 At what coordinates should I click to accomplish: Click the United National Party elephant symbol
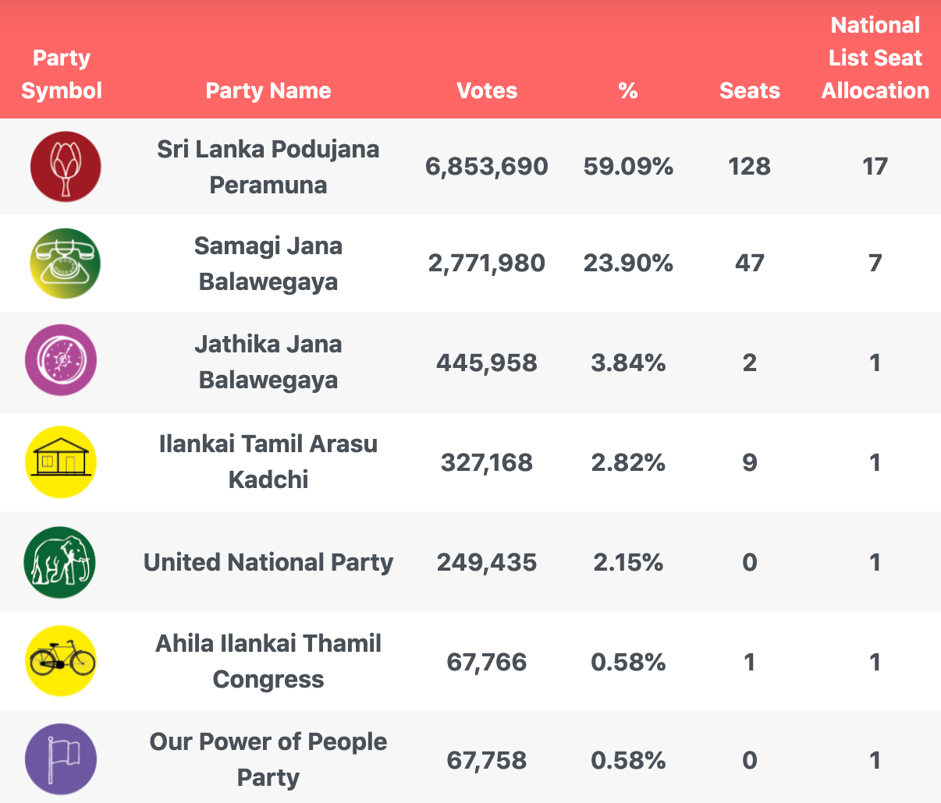point(60,562)
